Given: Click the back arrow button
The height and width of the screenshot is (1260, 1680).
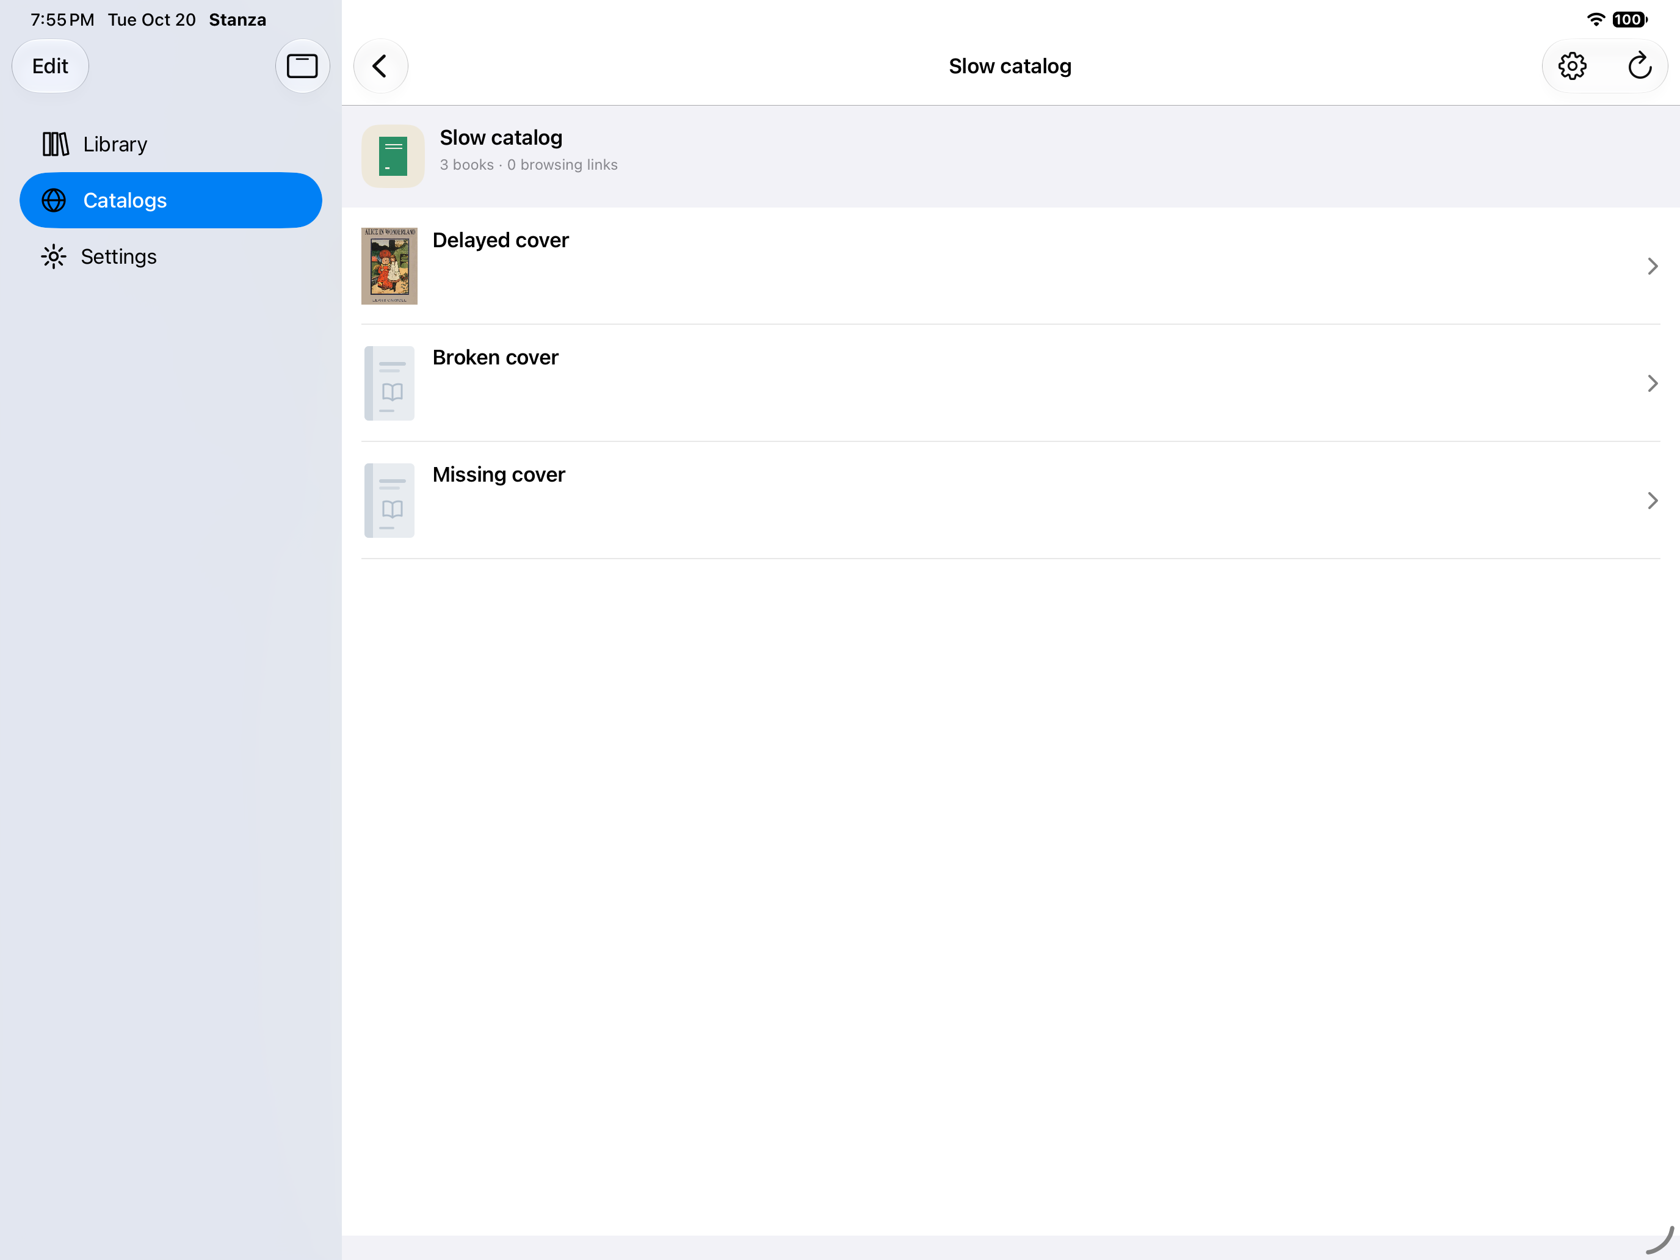Looking at the screenshot, I should [380, 66].
